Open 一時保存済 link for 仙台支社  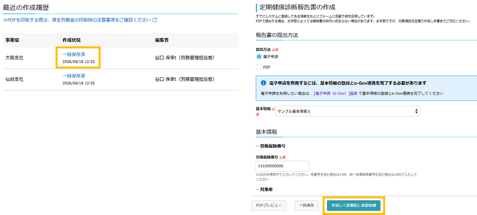point(74,76)
